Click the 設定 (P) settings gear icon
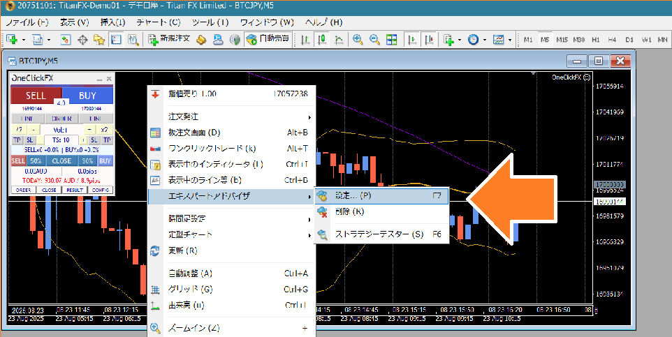Image resolution: width=672 pixels, height=337 pixels. 323,196
